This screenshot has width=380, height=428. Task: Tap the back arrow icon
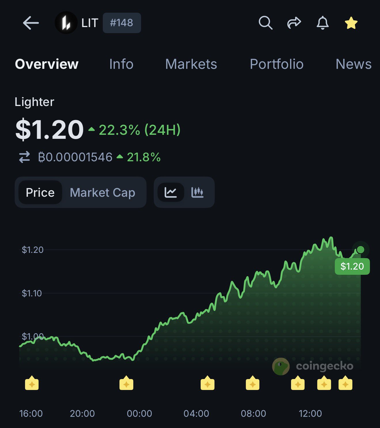[x=31, y=23]
